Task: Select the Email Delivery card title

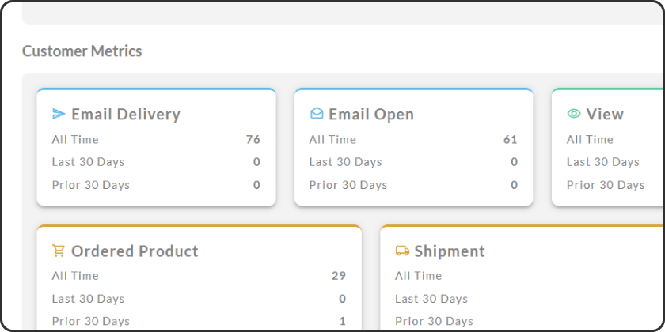Action: pos(126,114)
